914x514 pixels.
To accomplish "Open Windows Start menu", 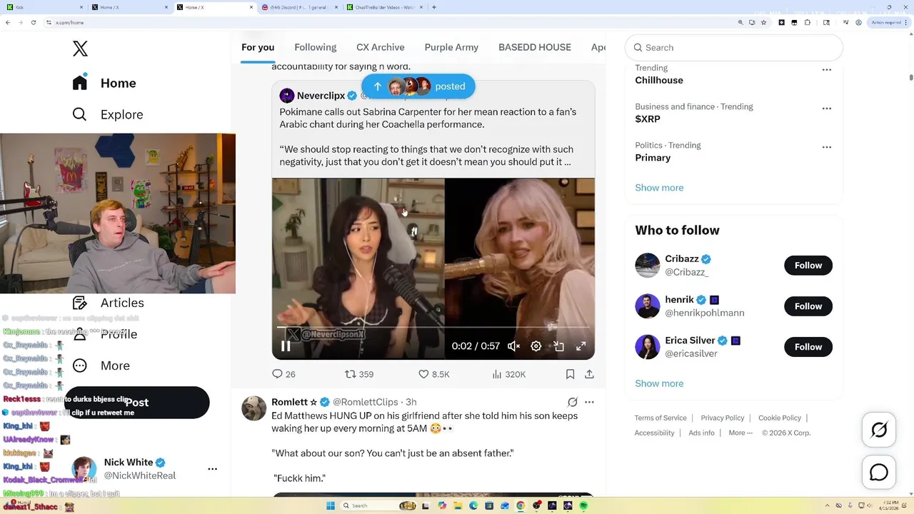I will pyautogui.click(x=330, y=505).
